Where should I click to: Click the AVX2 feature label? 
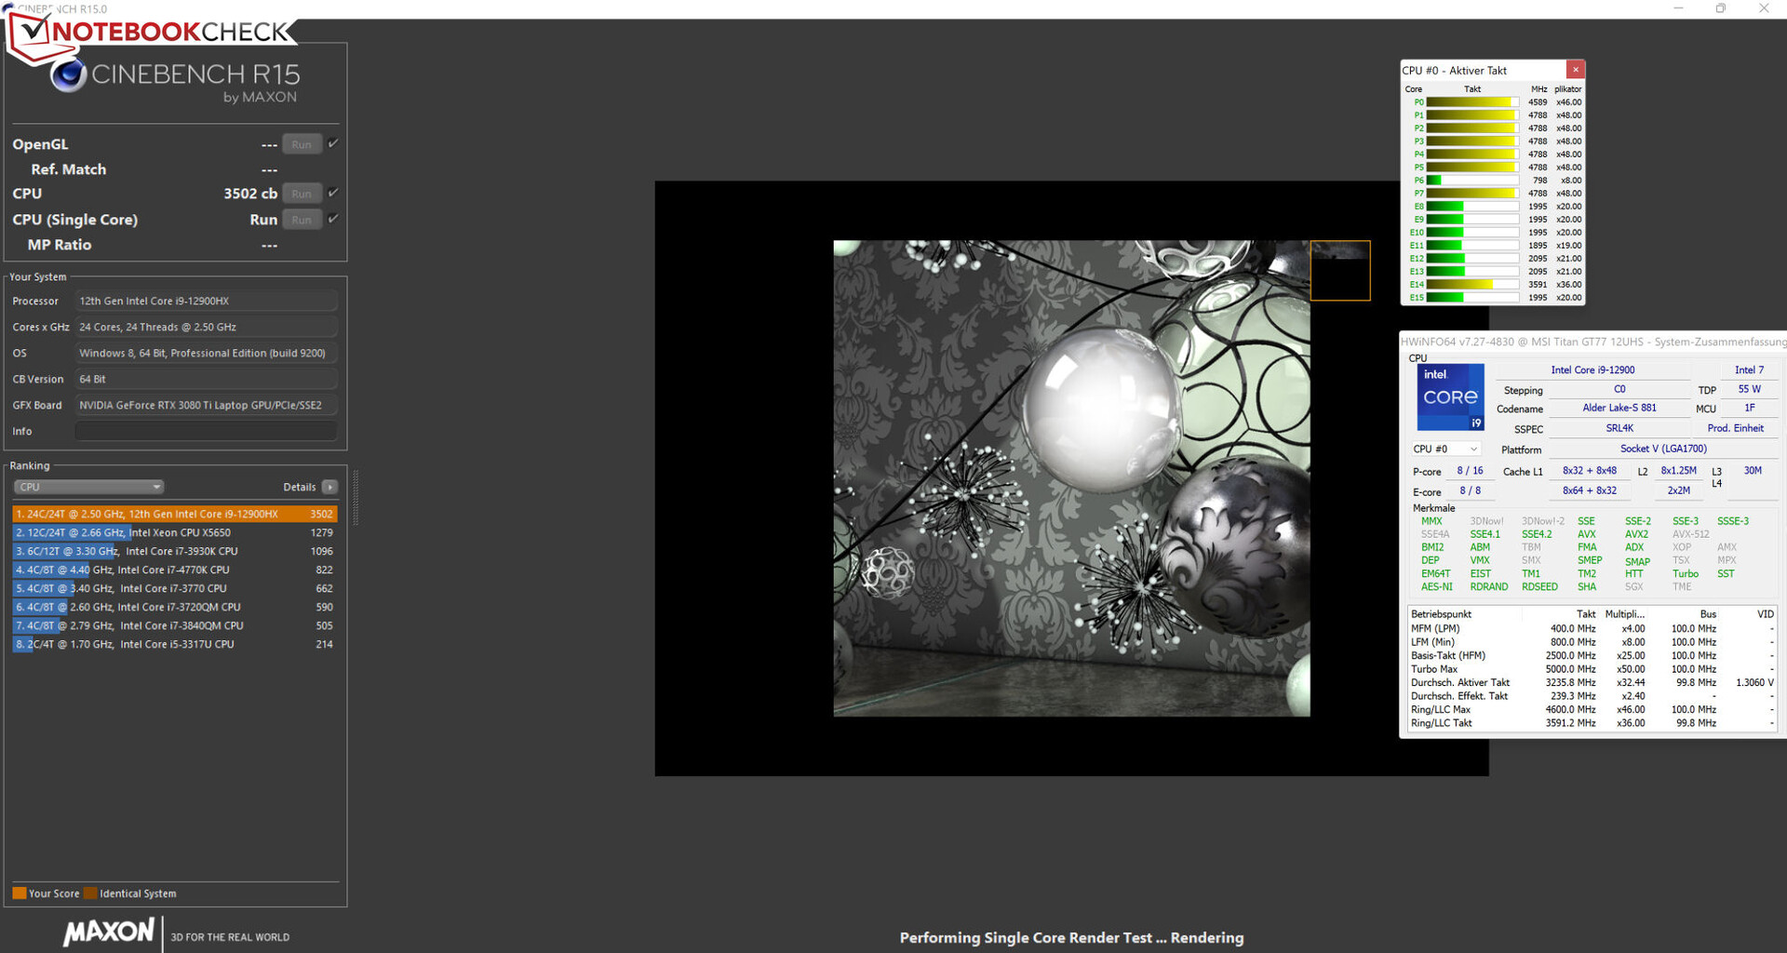[x=1636, y=534]
